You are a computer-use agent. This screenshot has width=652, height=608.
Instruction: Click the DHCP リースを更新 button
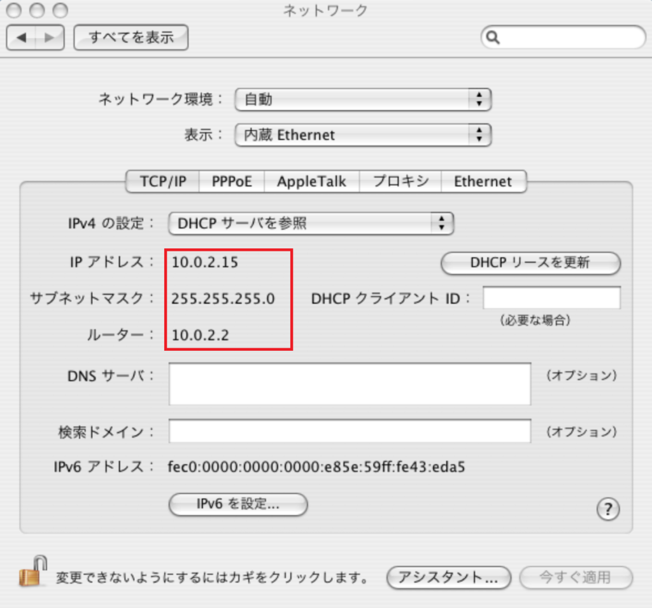(530, 263)
